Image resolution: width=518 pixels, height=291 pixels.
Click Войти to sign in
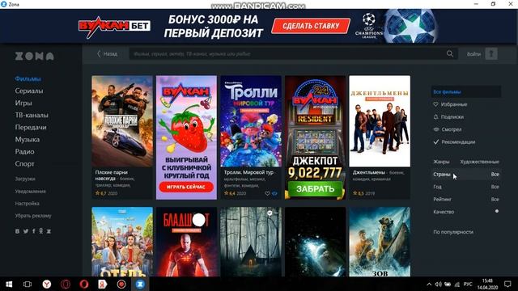coord(473,54)
